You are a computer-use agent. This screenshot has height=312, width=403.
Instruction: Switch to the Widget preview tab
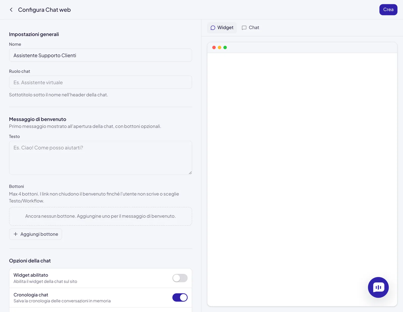(x=222, y=27)
